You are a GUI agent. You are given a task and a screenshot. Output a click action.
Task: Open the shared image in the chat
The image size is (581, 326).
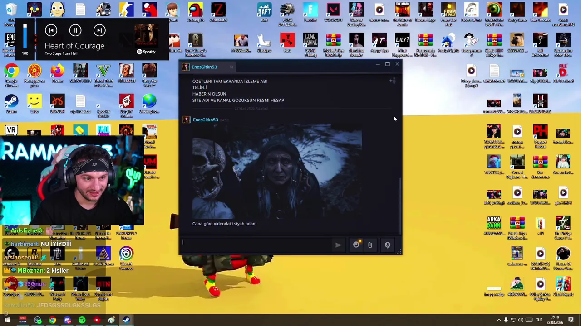277,171
